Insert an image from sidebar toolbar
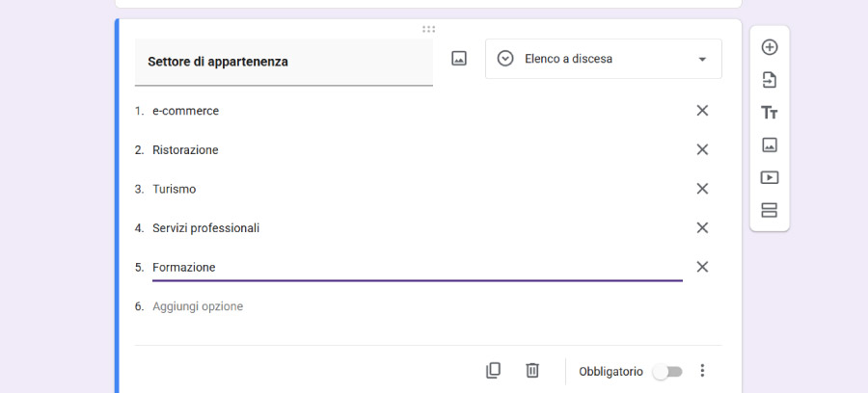 pos(770,145)
